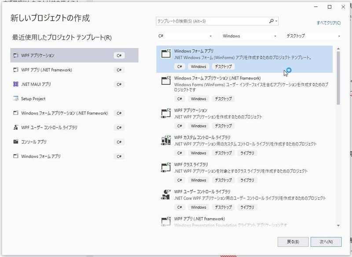The image size is (352, 257).
Task: Select WPF アプリ (.NET Framework) result title
Action: [x=200, y=219]
